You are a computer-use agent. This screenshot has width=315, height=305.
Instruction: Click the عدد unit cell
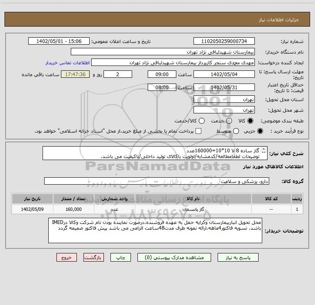pyautogui.click(x=114, y=209)
